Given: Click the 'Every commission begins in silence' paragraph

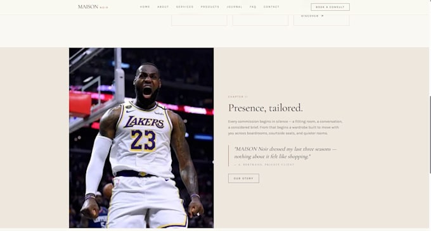Looking at the screenshot, I should pyautogui.click(x=285, y=127).
